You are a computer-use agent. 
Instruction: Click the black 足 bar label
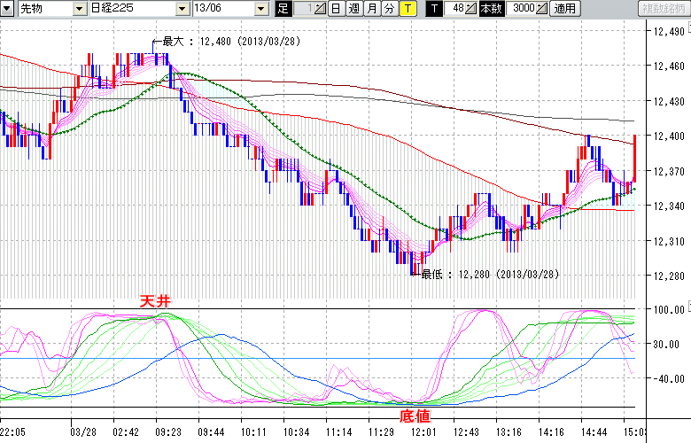pyautogui.click(x=283, y=8)
